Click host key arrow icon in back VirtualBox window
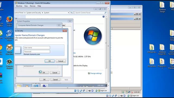This screenshot has width=174, height=98. click(131, 96)
